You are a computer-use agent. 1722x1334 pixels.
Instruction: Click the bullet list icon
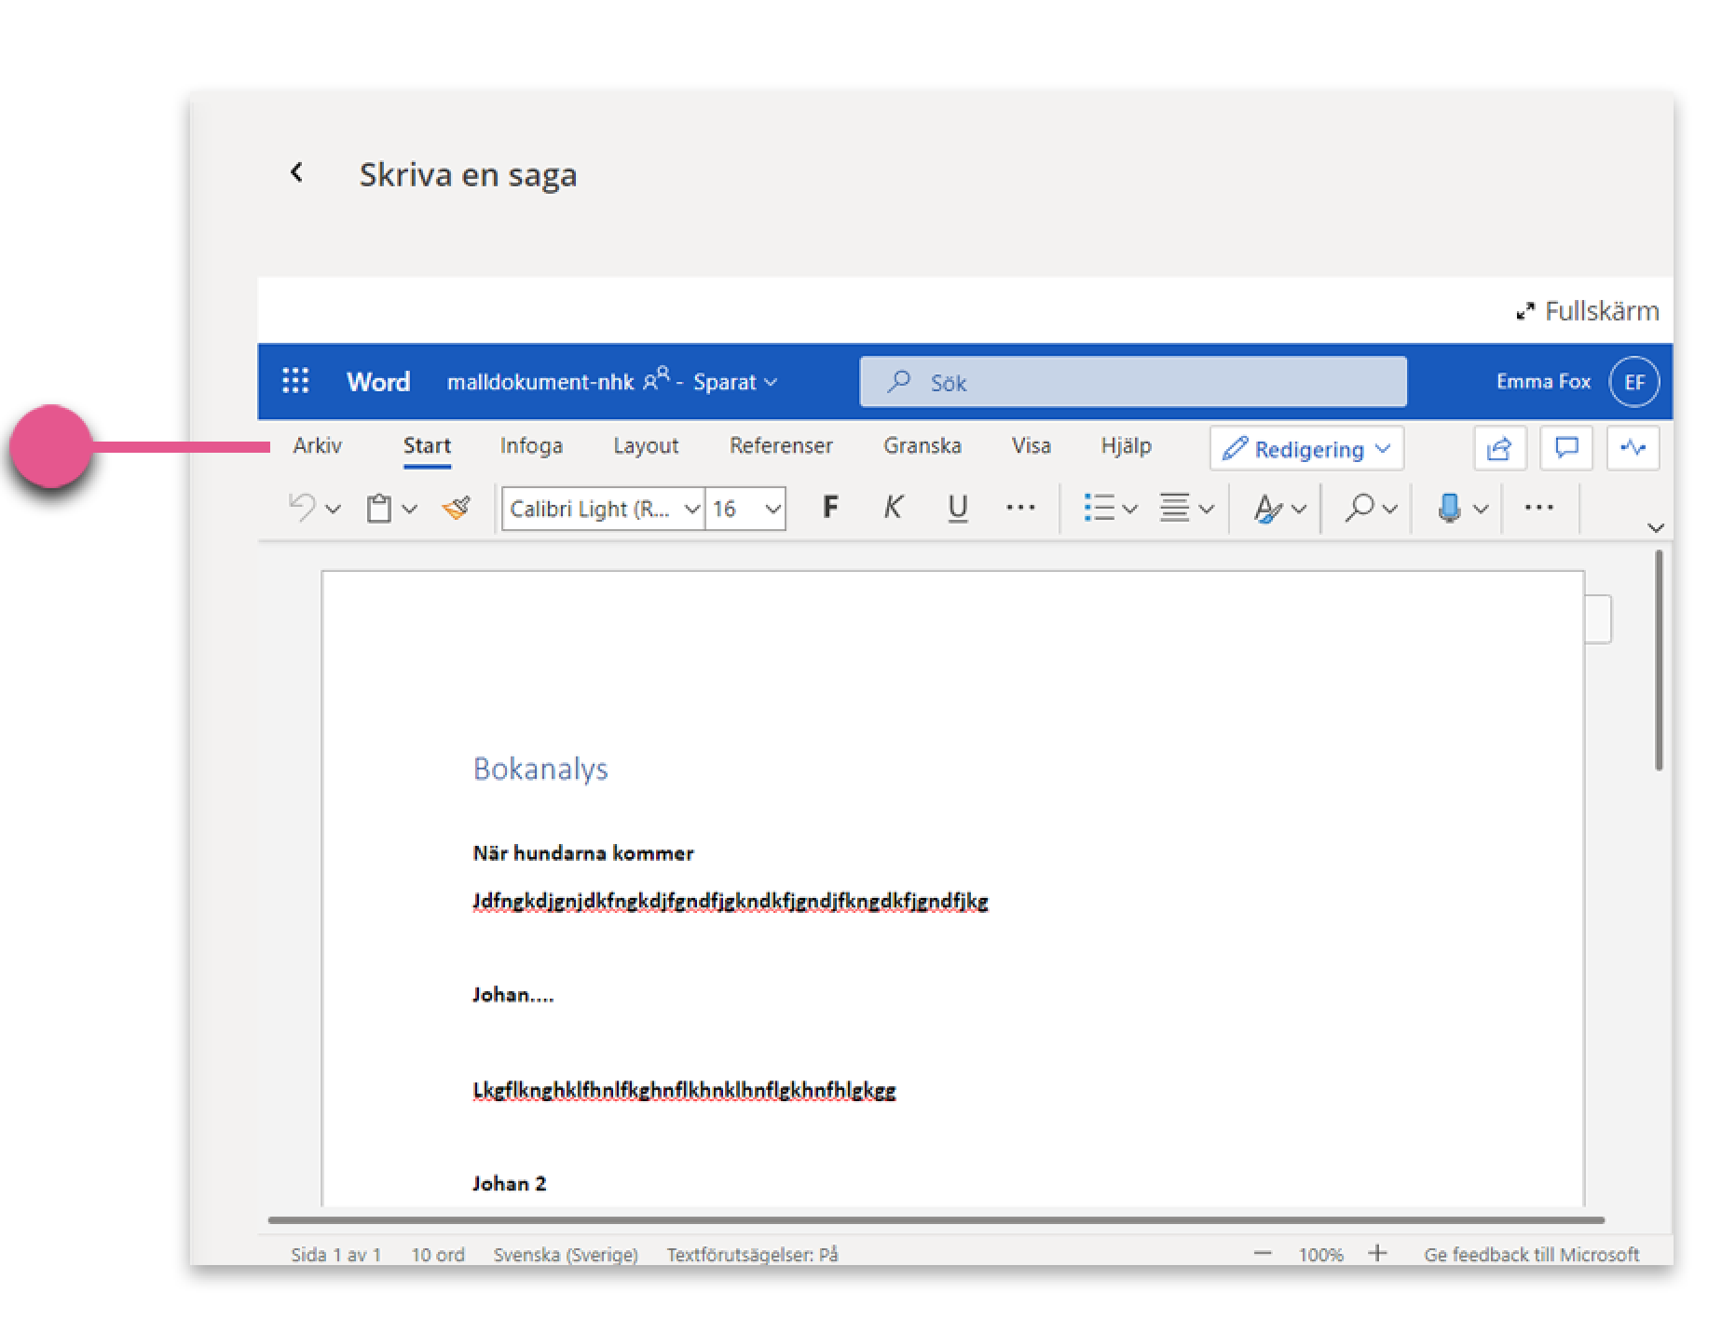click(1100, 508)
